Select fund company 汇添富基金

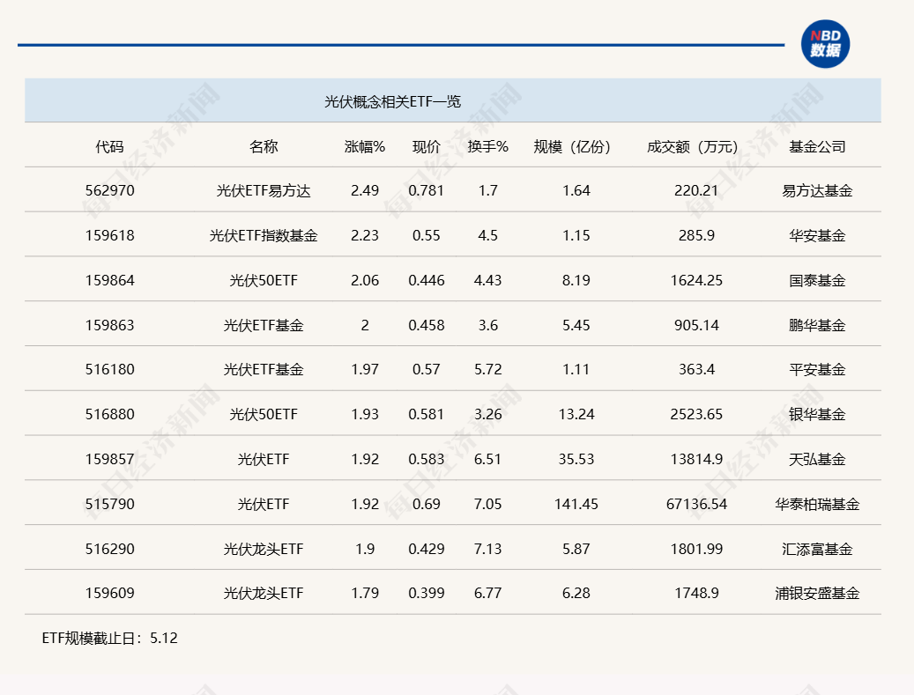[817, 550]
